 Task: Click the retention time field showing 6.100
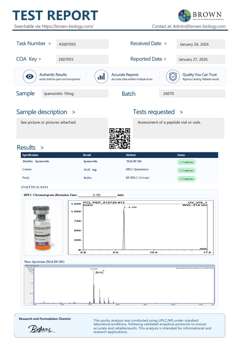coord(97,195)
